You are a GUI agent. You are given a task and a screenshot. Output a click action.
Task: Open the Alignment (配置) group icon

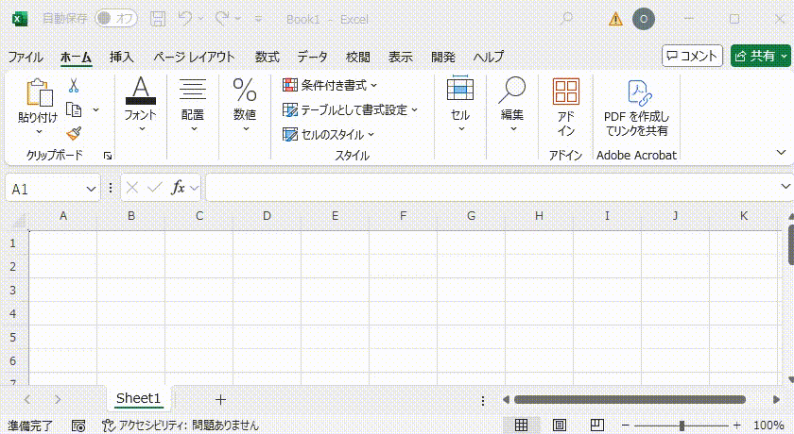tap(193, 92)
